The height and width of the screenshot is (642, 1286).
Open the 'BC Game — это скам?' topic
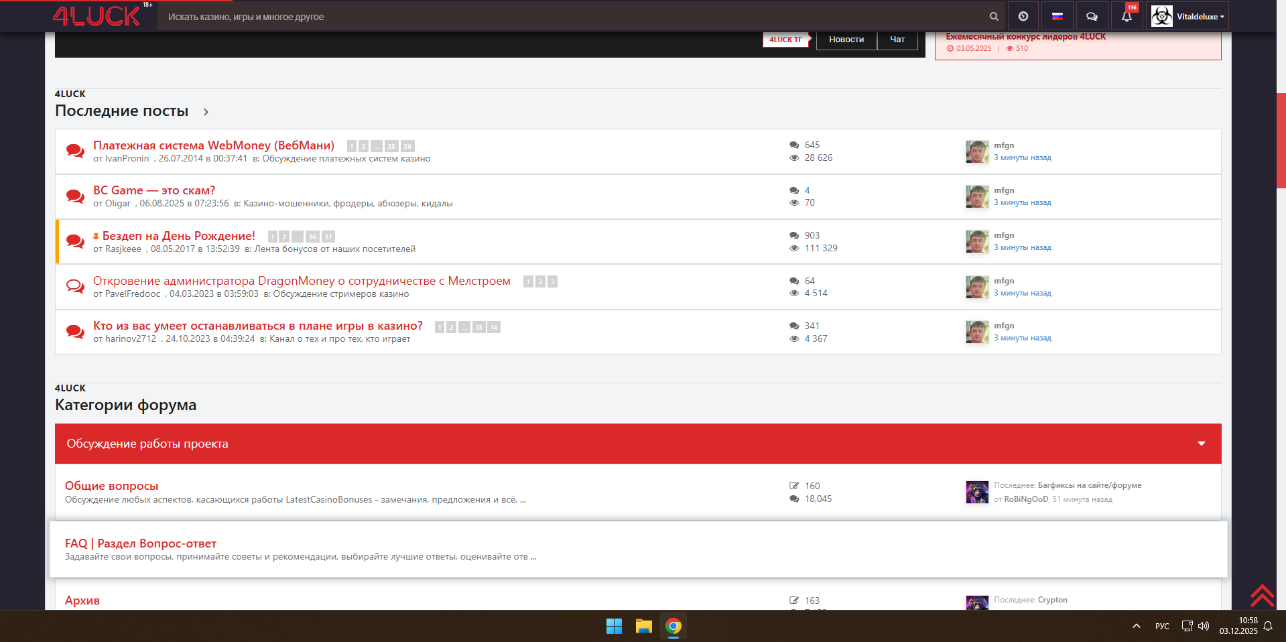[x=154, y=190]
